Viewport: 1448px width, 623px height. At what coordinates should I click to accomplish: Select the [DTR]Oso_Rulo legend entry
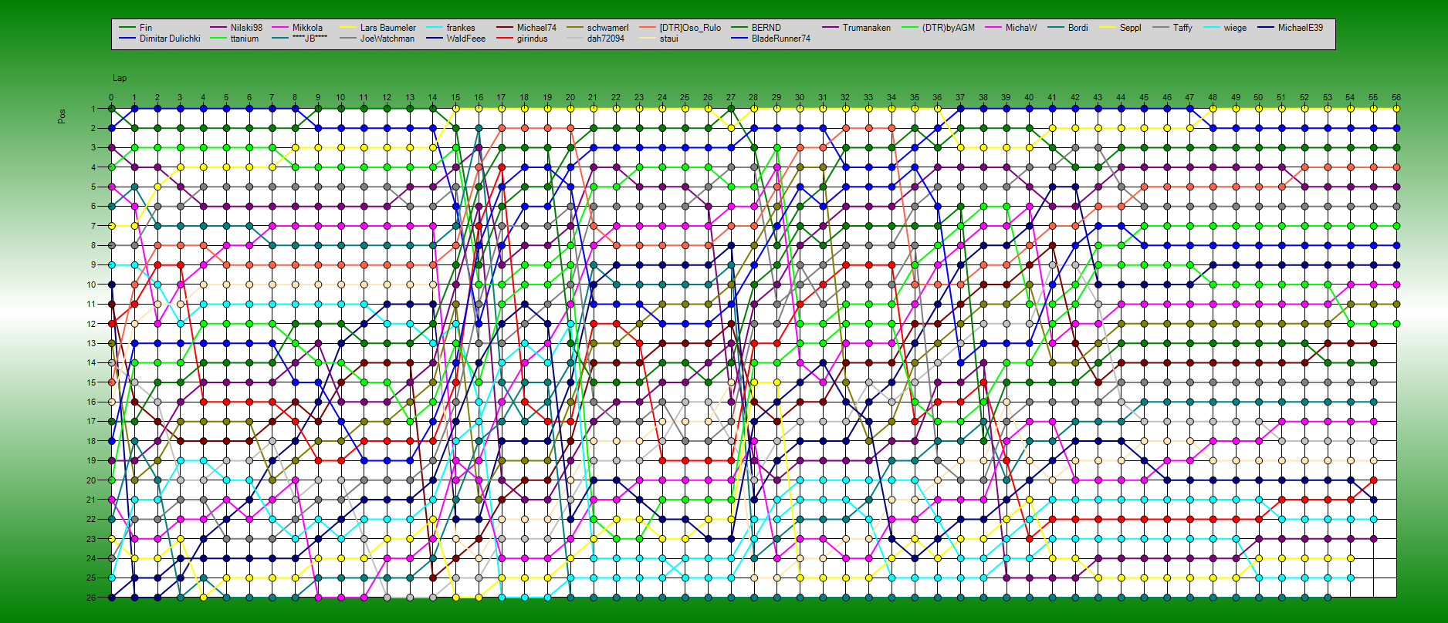(x=689, y=28)
